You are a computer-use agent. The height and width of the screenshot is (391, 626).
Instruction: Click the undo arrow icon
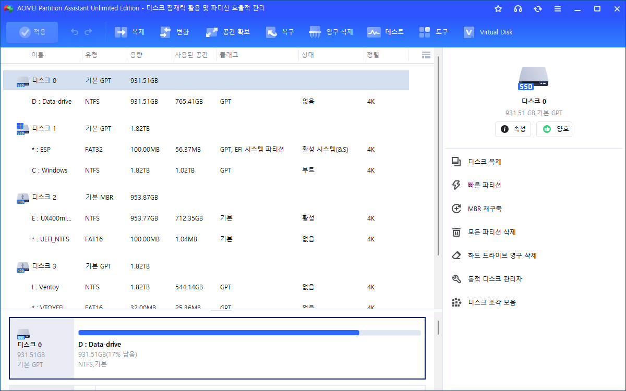click(x=75, y=32)
